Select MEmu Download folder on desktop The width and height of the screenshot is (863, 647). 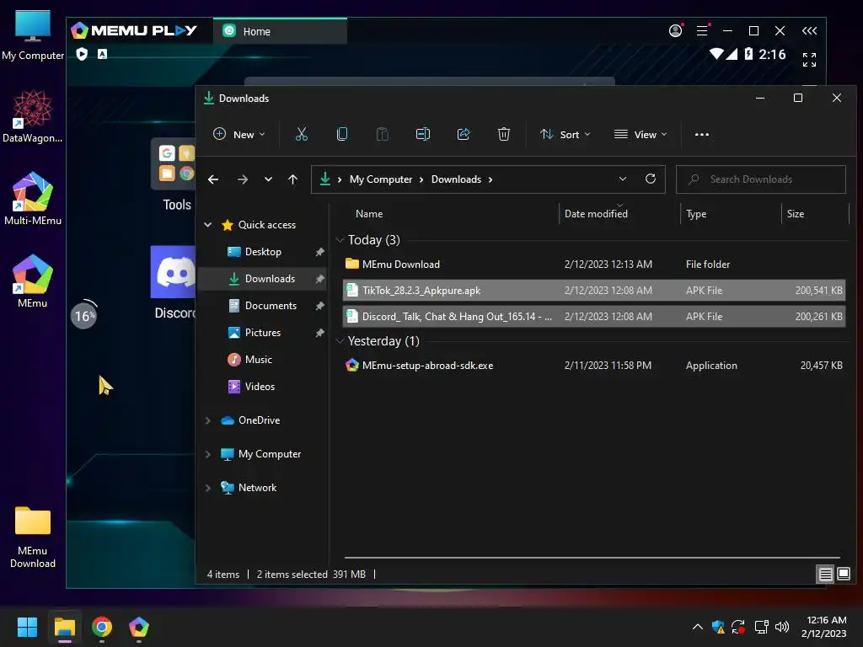click(x=33, y=537)
